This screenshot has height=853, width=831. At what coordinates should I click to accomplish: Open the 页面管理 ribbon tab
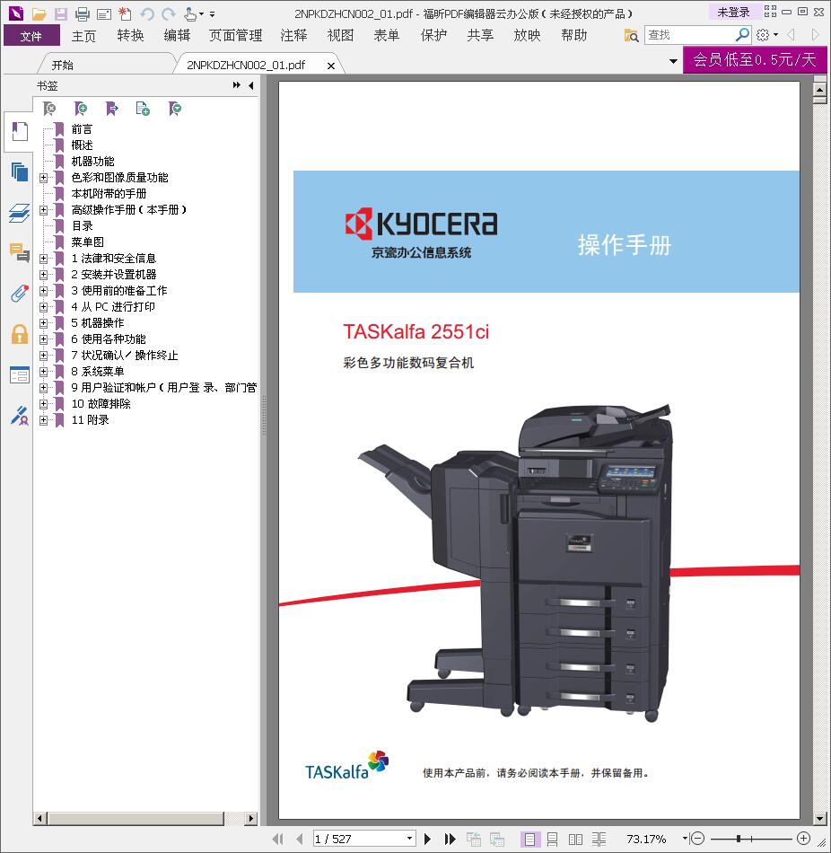235,36
